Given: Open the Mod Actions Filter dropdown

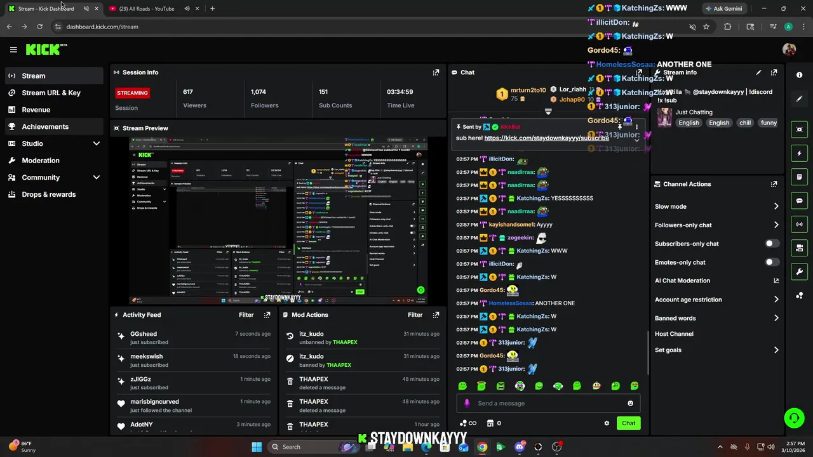Looking at the screenshot, I should point(415,315).
